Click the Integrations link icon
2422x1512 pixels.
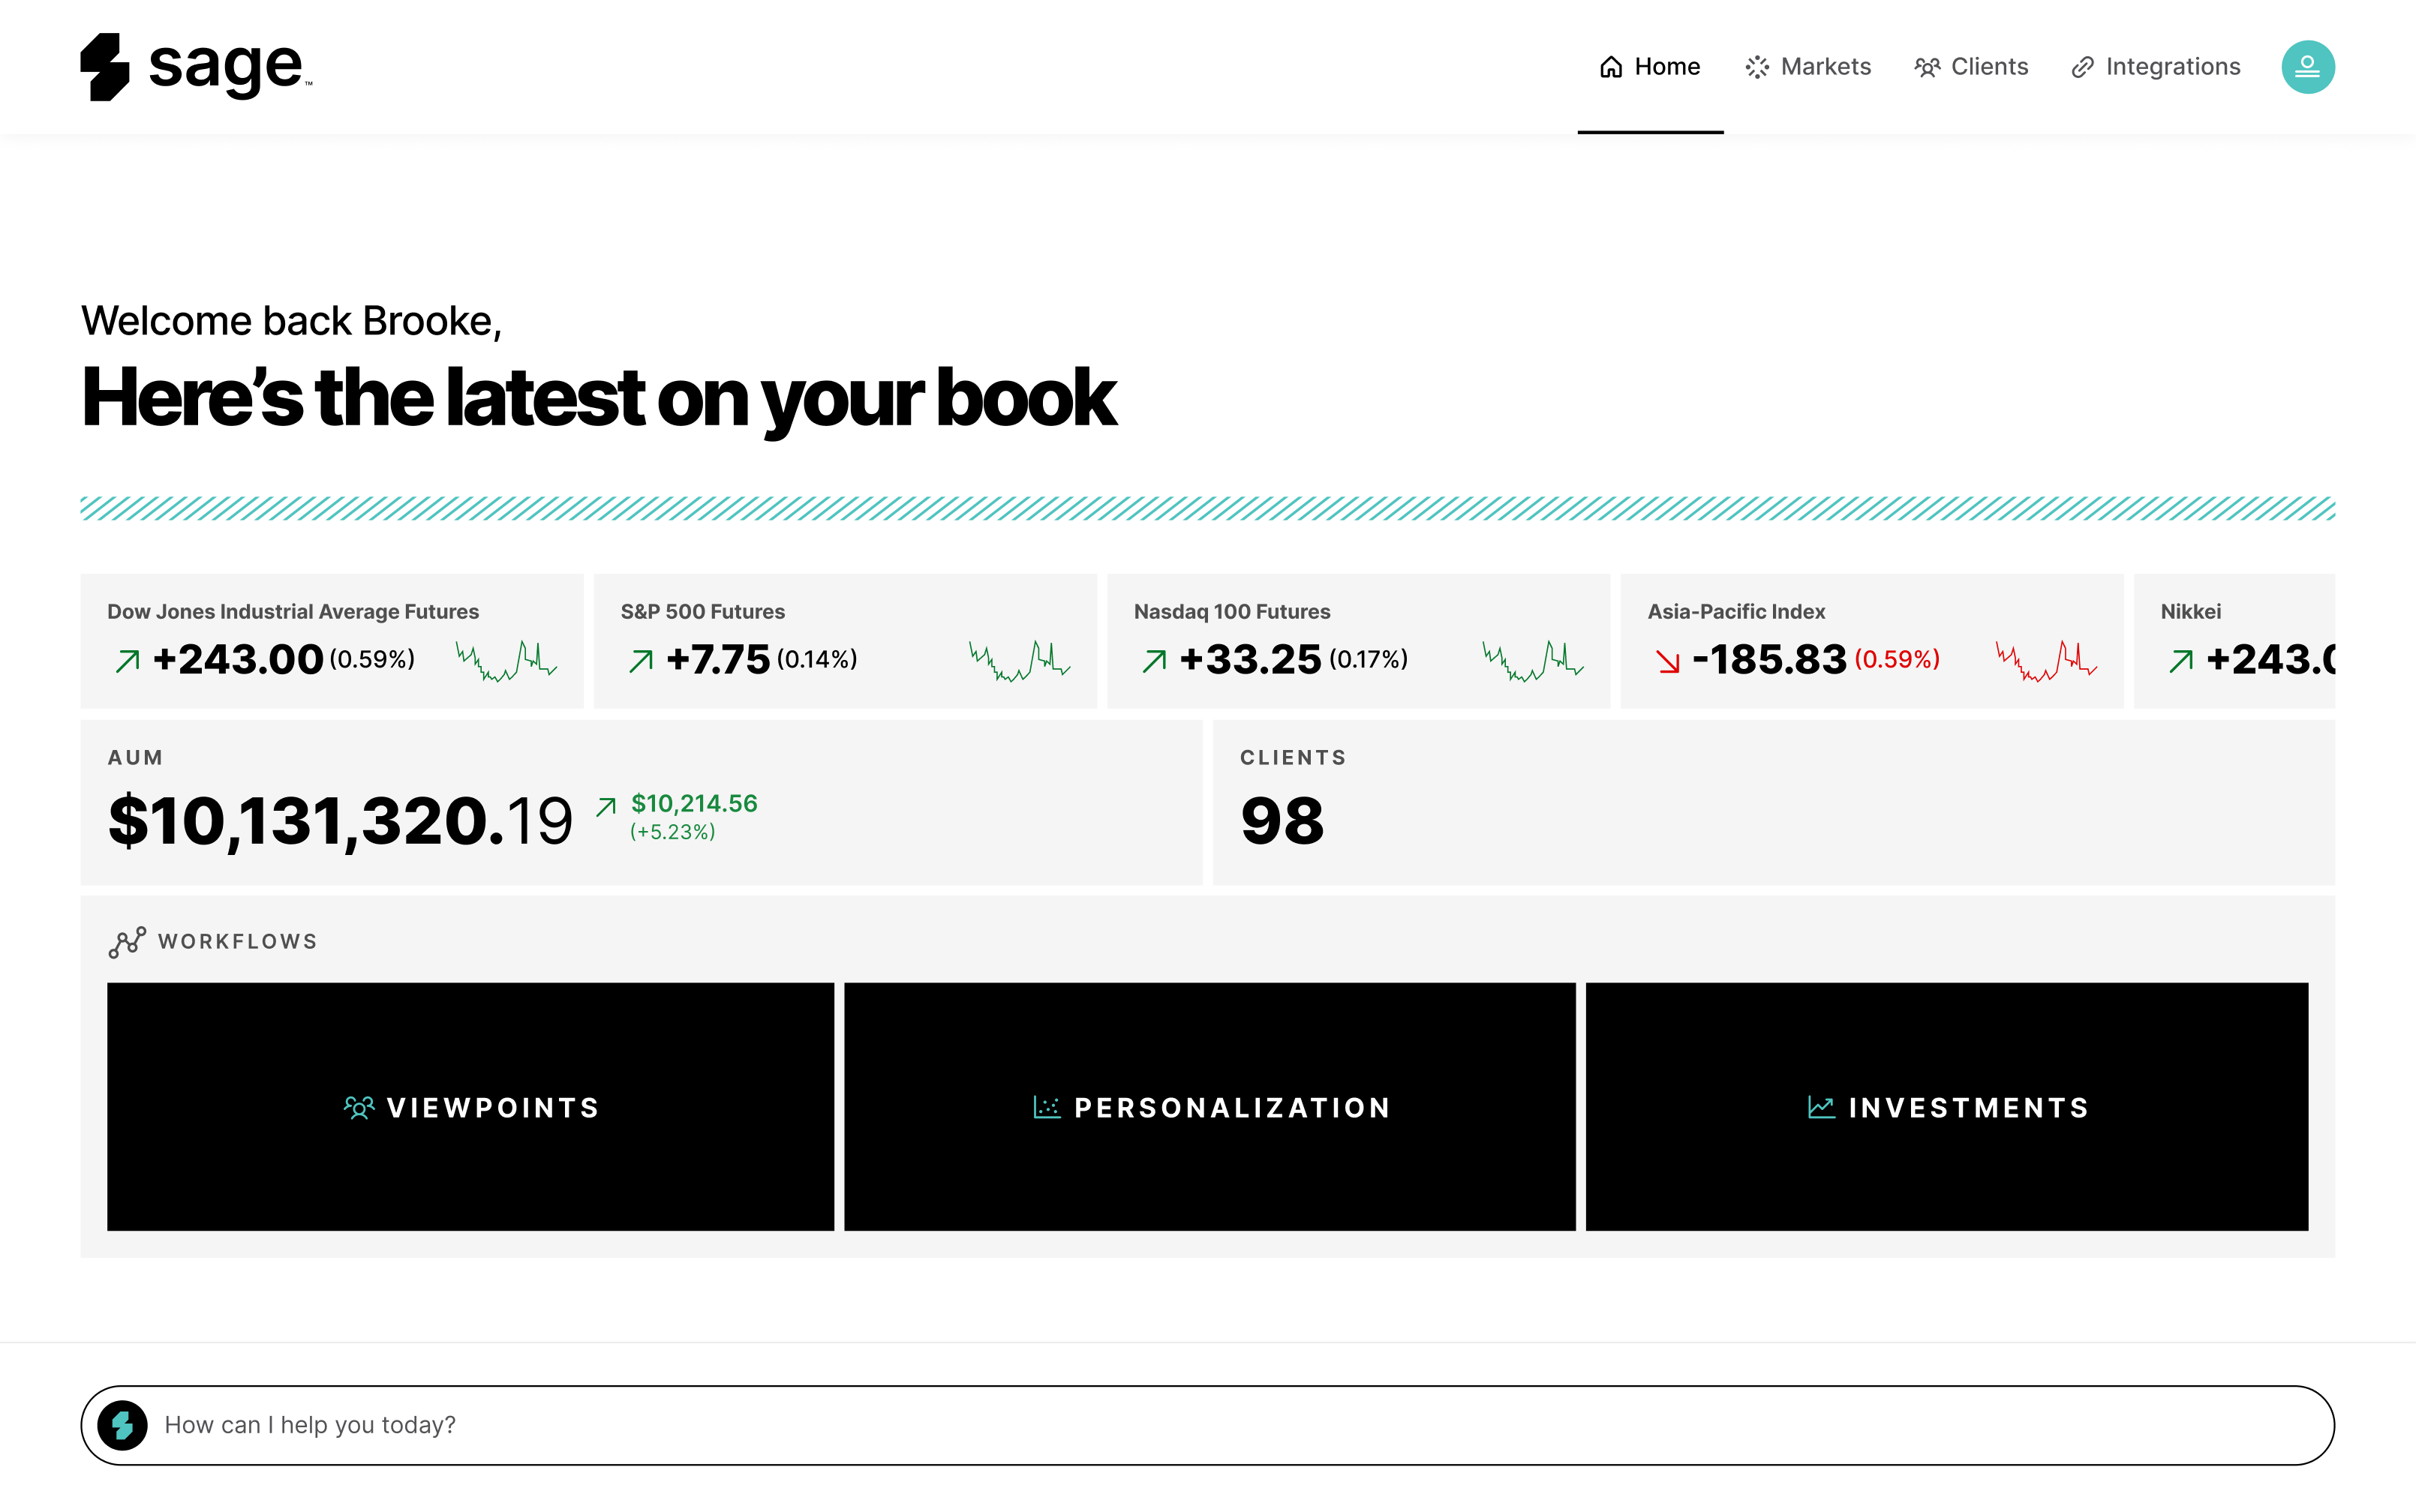tap(2084, 66)
